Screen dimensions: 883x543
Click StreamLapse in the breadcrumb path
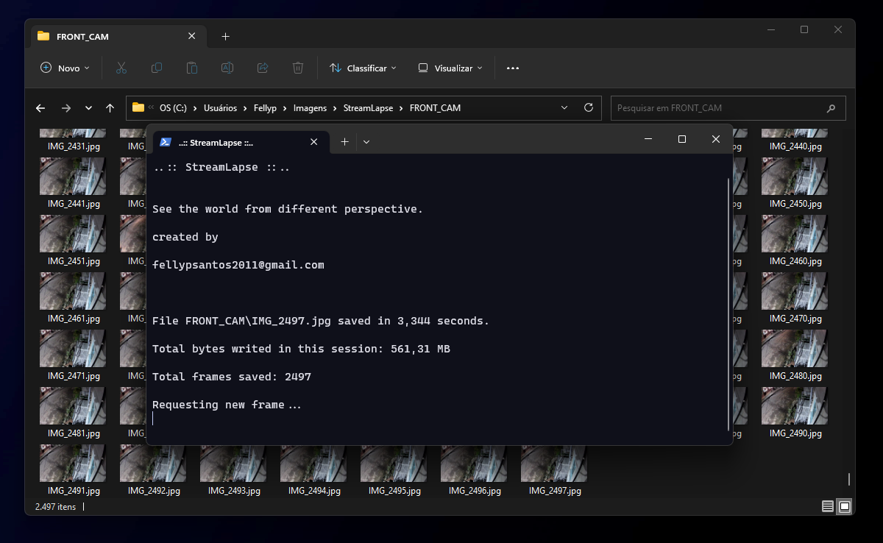coord(368,107)
